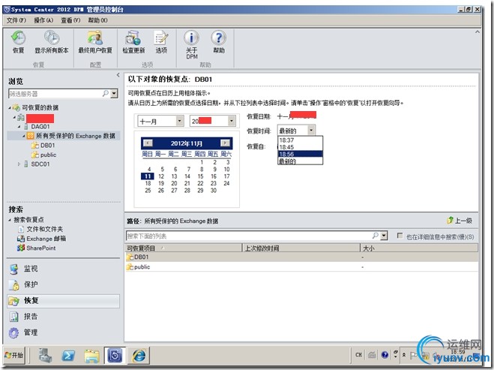Viewport: 494px width, 370px height.
Task: Click magnifier icon in list search box
Action: click(376, 236)
